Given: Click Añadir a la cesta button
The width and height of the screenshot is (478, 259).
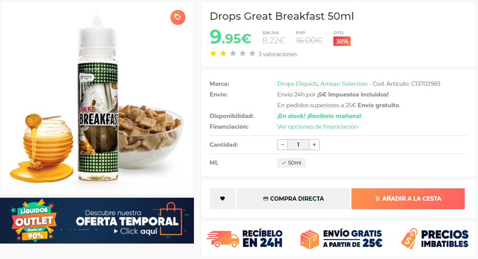Looking at the screenshot, I should coord(408,199).
